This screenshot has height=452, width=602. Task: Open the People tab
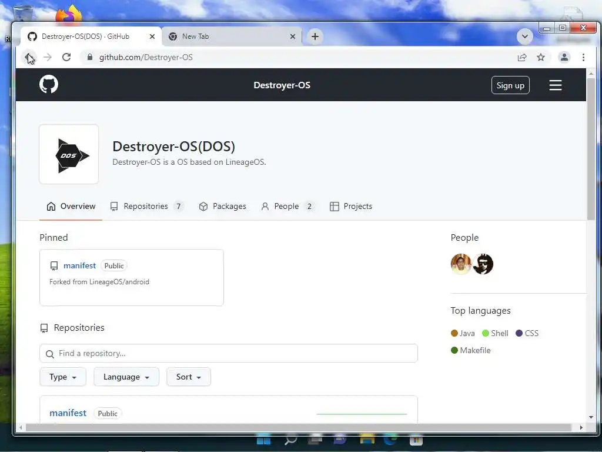click(x=287, y=207)
